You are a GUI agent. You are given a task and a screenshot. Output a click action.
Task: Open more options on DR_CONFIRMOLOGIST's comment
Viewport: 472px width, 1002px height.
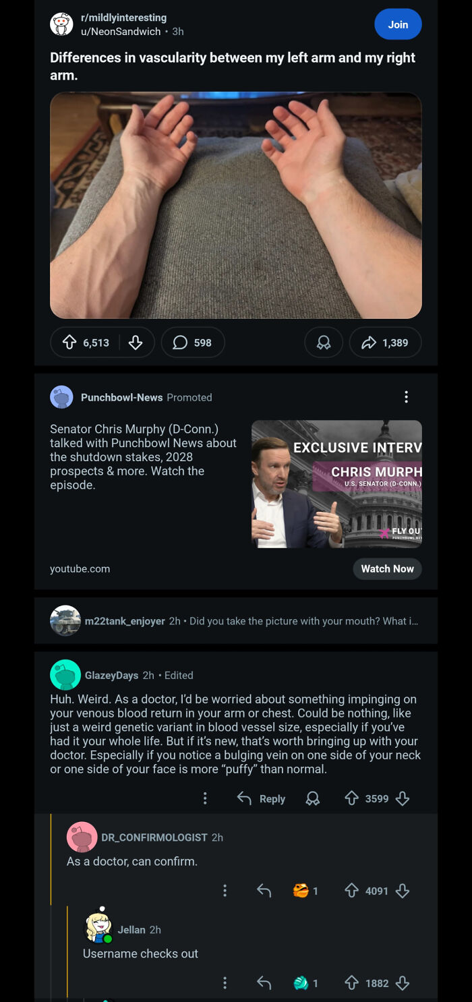pyautogui.click(x=225, y=891)
